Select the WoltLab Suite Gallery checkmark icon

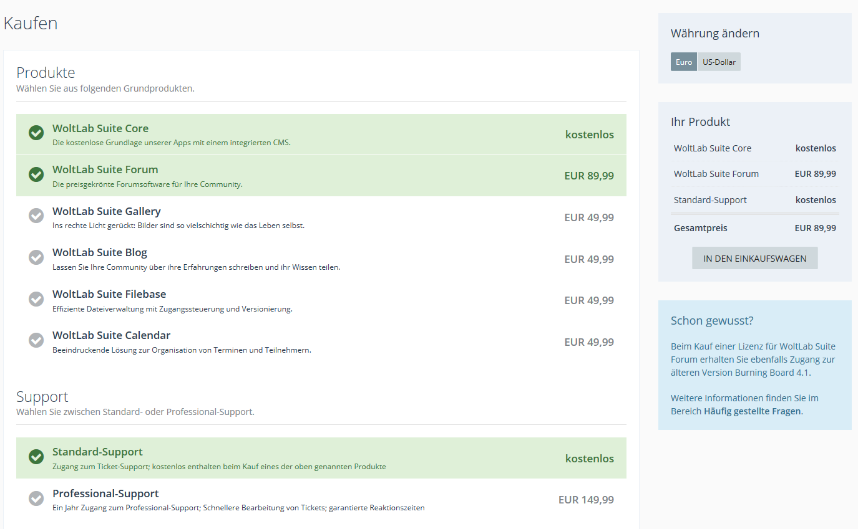(x=36, y=216)
